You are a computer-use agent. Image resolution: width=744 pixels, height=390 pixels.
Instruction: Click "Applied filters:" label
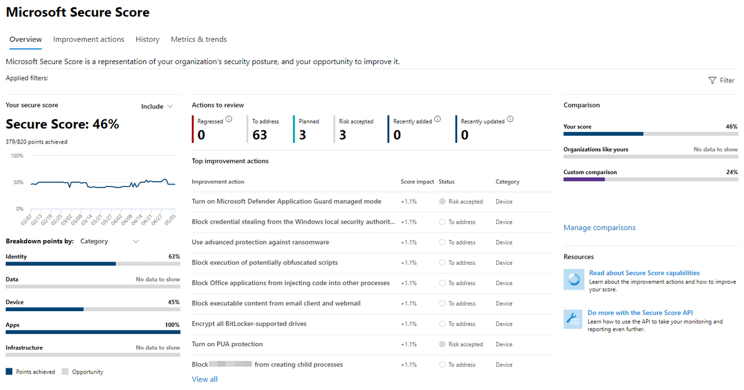tap(27, 78)
